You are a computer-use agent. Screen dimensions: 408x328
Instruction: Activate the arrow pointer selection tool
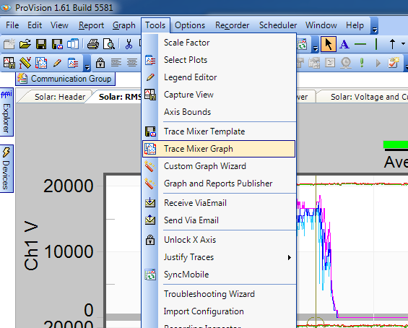click(x=329, y=44)
